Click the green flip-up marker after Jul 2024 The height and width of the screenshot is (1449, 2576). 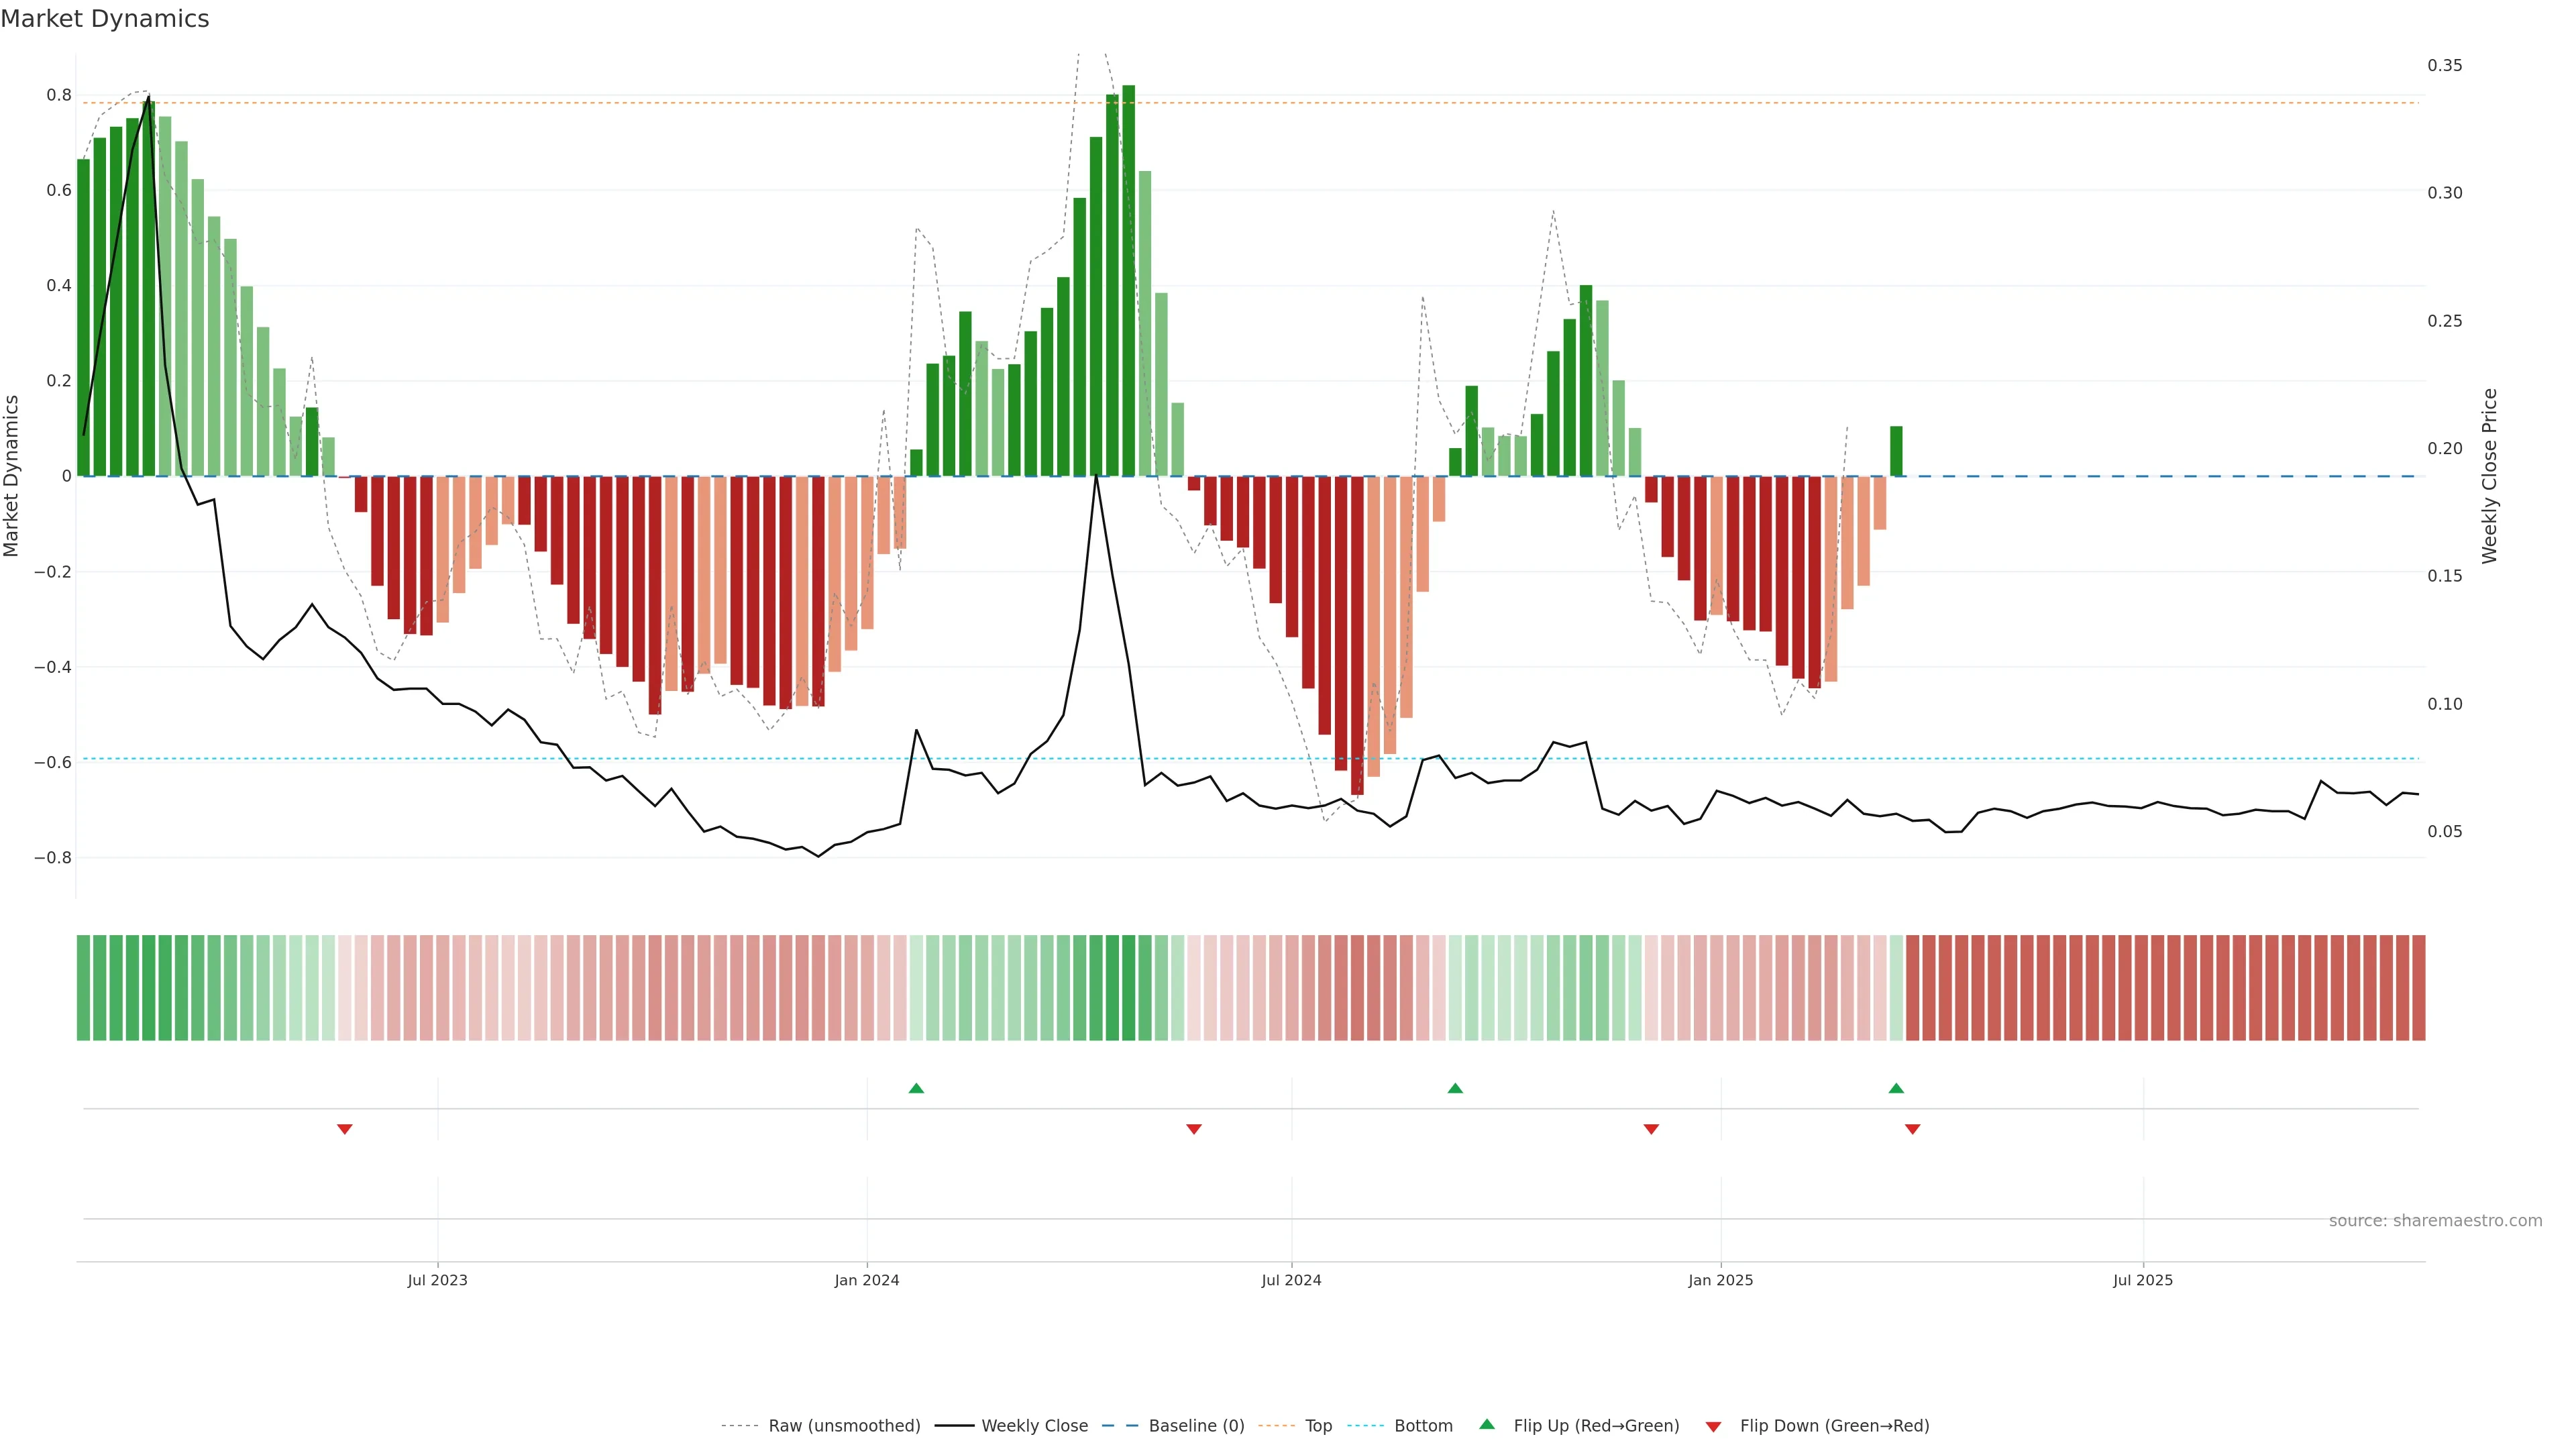coord(1455,1088)
